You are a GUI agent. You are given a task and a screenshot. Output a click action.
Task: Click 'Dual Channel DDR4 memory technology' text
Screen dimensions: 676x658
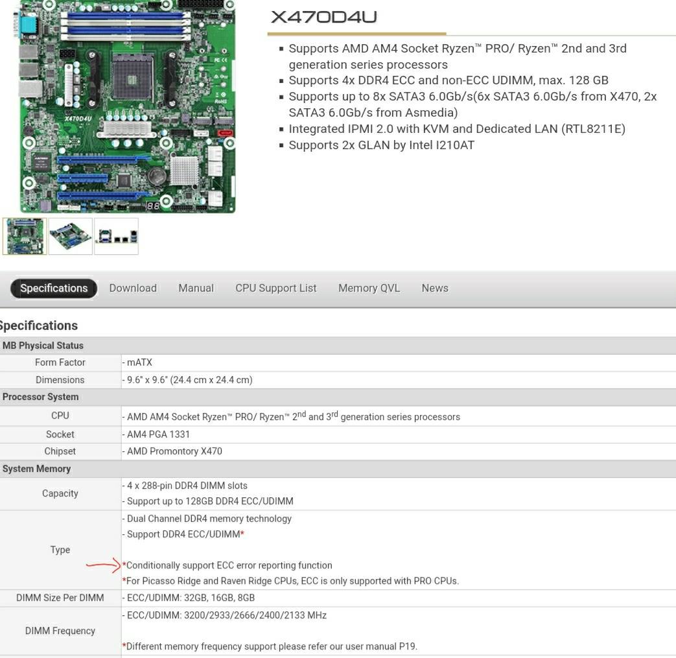pyautogui.click(x=207, y=519)
